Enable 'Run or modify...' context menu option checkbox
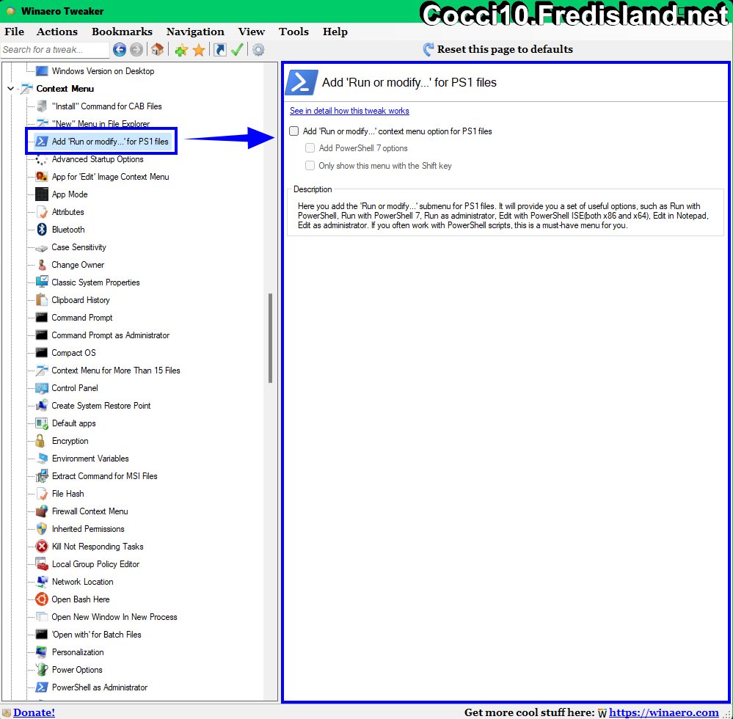The image size is (733, 719). (294, 131)
